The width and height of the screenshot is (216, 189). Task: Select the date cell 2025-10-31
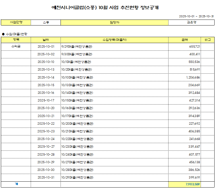pos(46,177)
